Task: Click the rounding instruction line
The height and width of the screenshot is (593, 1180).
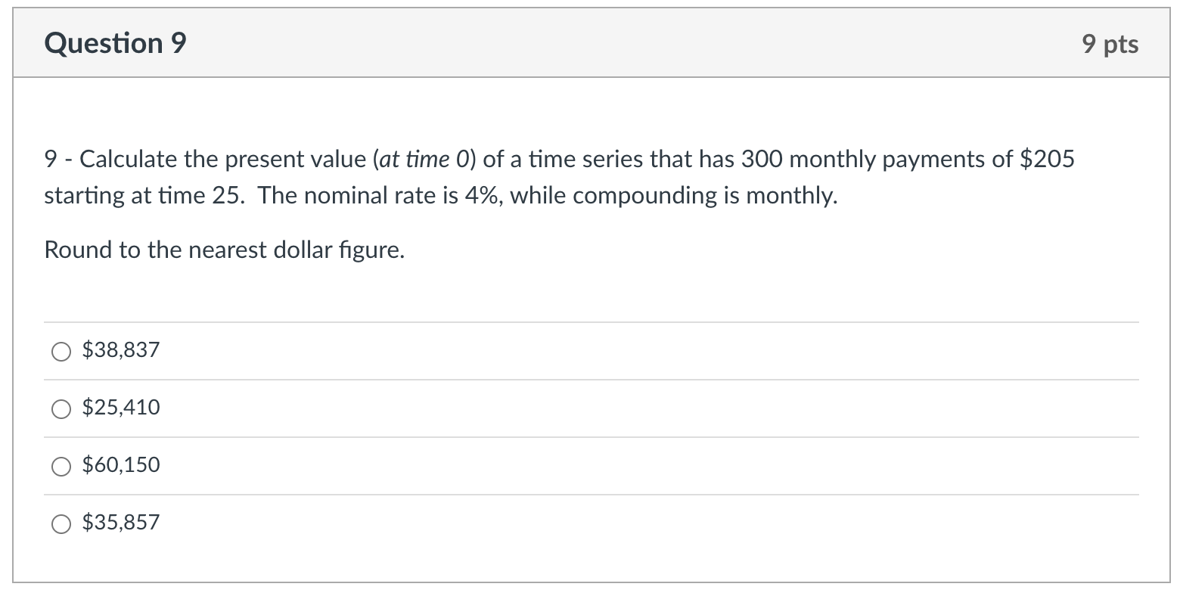Action: coord(224,250)
